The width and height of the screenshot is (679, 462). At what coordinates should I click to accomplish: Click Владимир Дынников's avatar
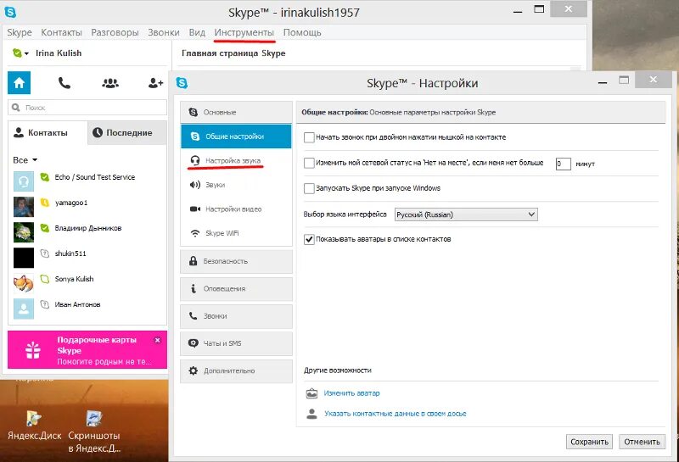tap(24, 232)
